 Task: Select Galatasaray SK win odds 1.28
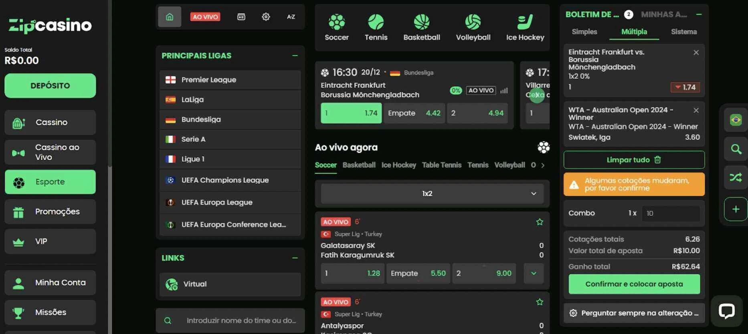point(352,273)
